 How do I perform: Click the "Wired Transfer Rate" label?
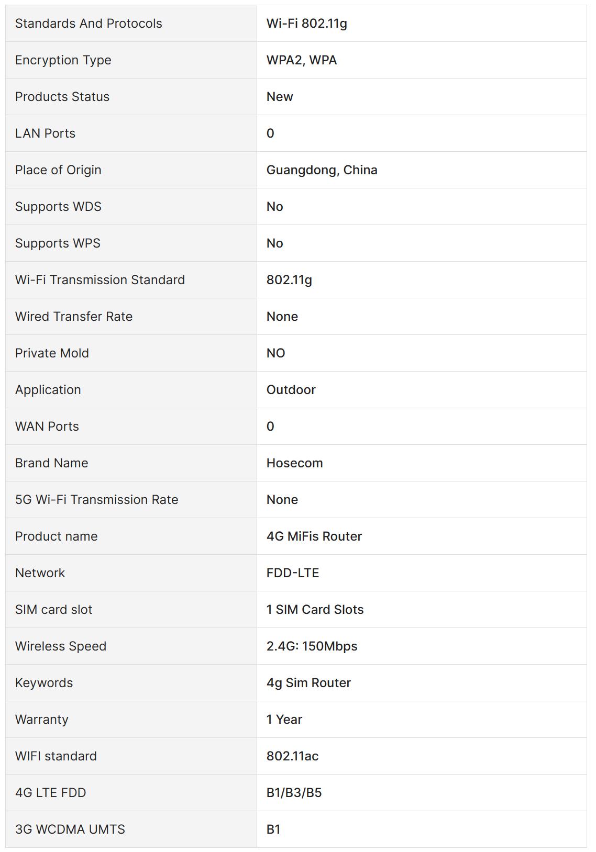[x=73, y=317]
